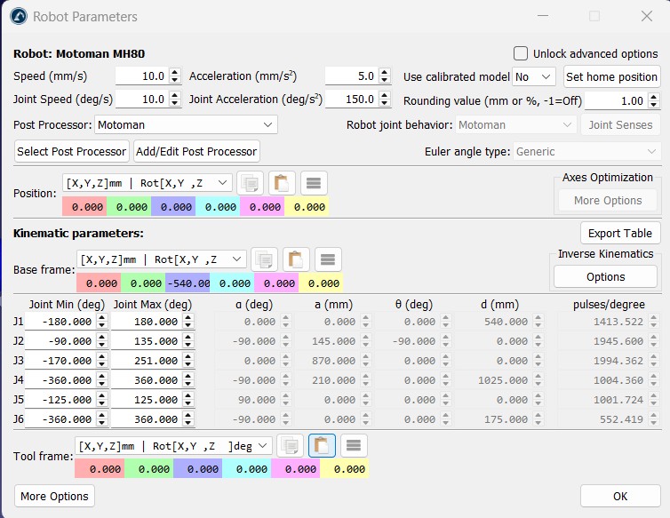Open the Post Processor Motoman dropdown
The width and height of the screenshot is (670, 518).
coord(187,125)
